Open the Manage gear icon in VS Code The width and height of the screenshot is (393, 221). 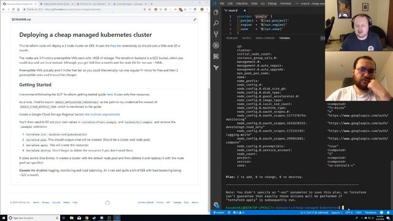(216, 204)
